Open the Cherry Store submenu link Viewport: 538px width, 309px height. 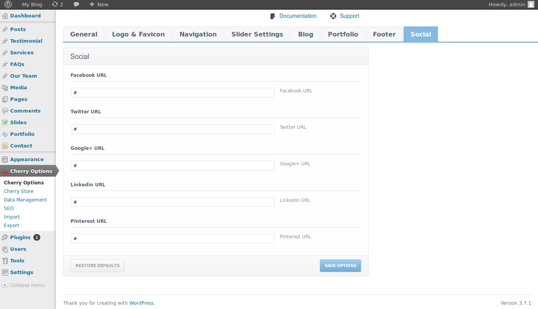(19, 191)
